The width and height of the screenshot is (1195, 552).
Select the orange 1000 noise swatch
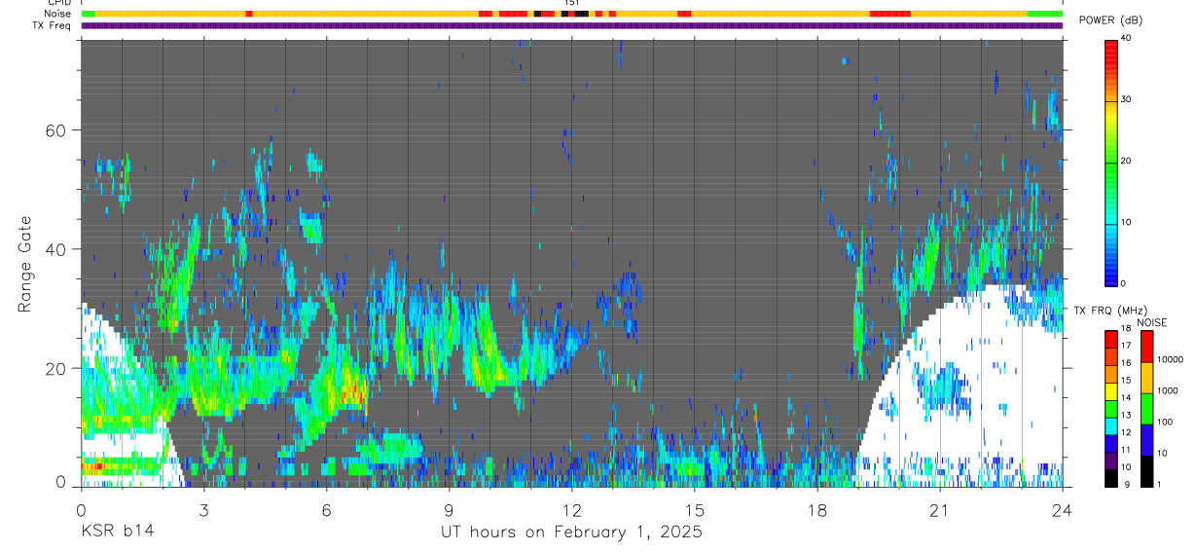1145,377
